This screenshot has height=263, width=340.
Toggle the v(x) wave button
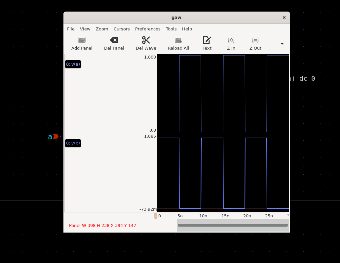coord(73,143)
